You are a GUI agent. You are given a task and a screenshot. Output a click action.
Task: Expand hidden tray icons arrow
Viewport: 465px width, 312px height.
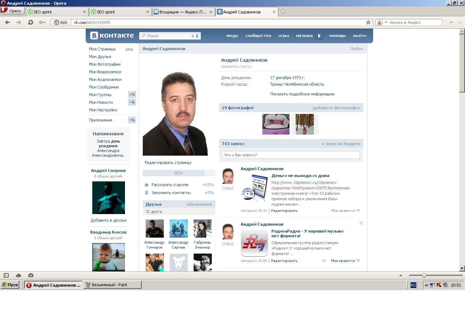426,285
